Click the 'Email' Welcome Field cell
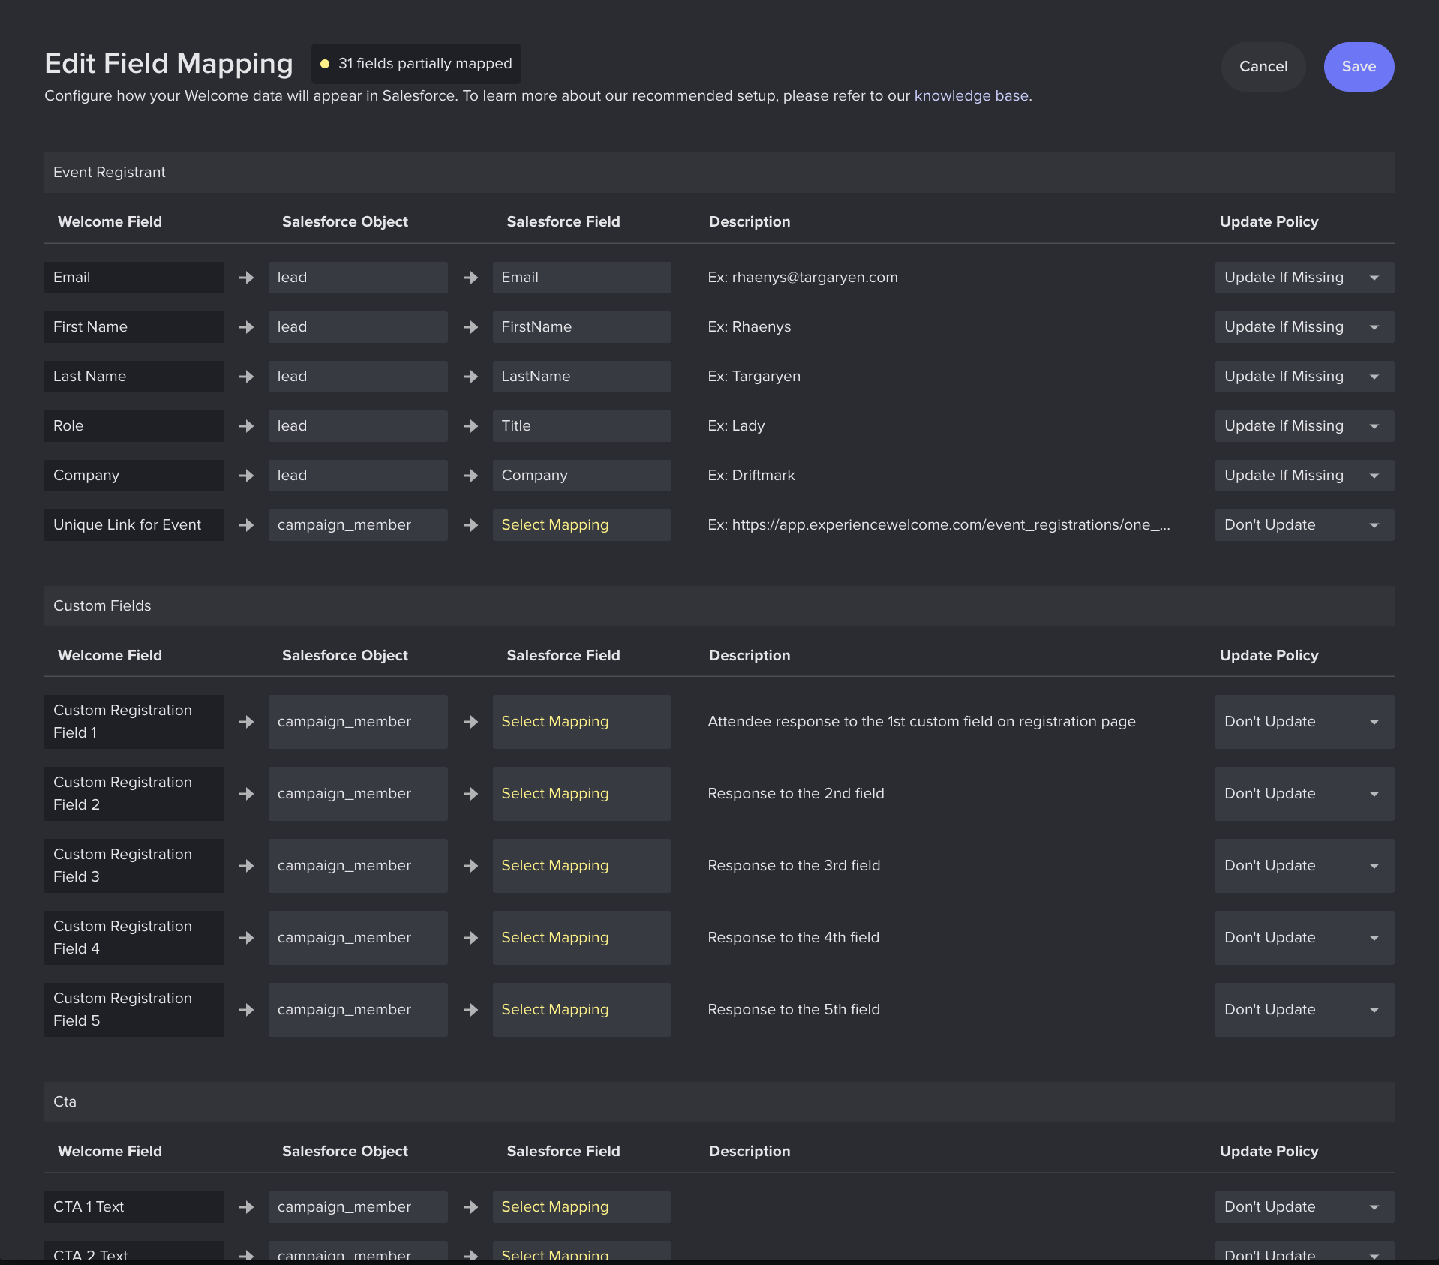 (134, 278)
